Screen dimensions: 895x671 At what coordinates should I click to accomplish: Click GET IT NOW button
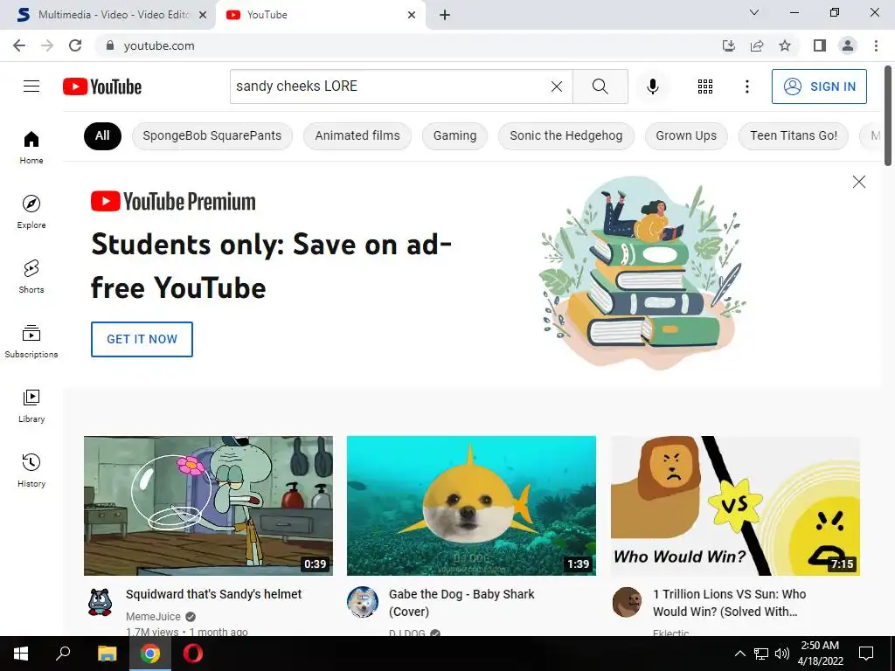coord(142,339)
